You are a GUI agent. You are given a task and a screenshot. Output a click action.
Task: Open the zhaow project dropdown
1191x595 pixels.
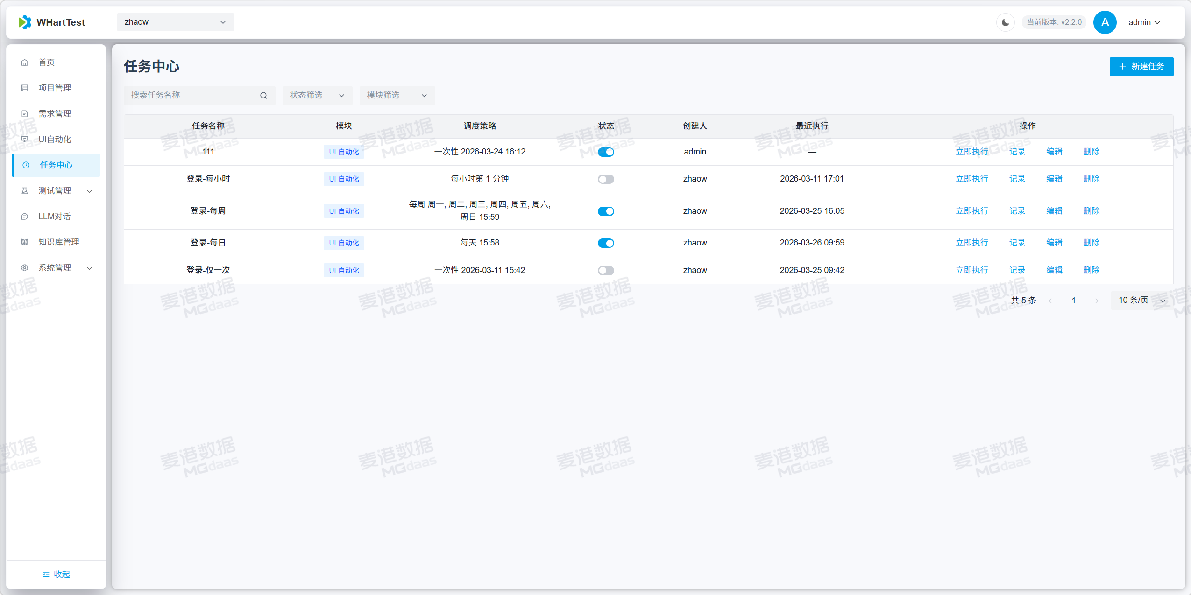pyautogui.click(x=175, y=22)
